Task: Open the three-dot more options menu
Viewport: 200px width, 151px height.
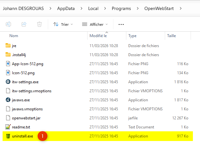Action: click(x=121, y=24)
